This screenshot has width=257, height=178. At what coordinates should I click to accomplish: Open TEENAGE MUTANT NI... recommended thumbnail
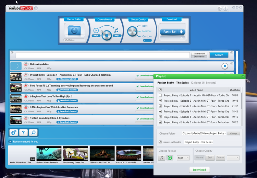point(102,154)
